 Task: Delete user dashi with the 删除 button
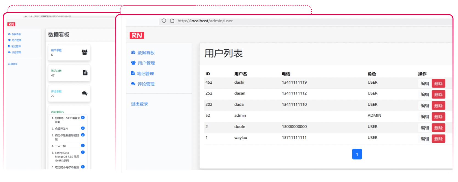tap(439, 83)
